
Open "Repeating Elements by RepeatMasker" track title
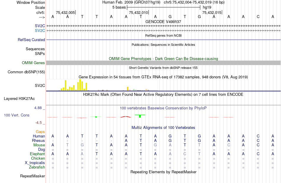click(x=164, y=172)
